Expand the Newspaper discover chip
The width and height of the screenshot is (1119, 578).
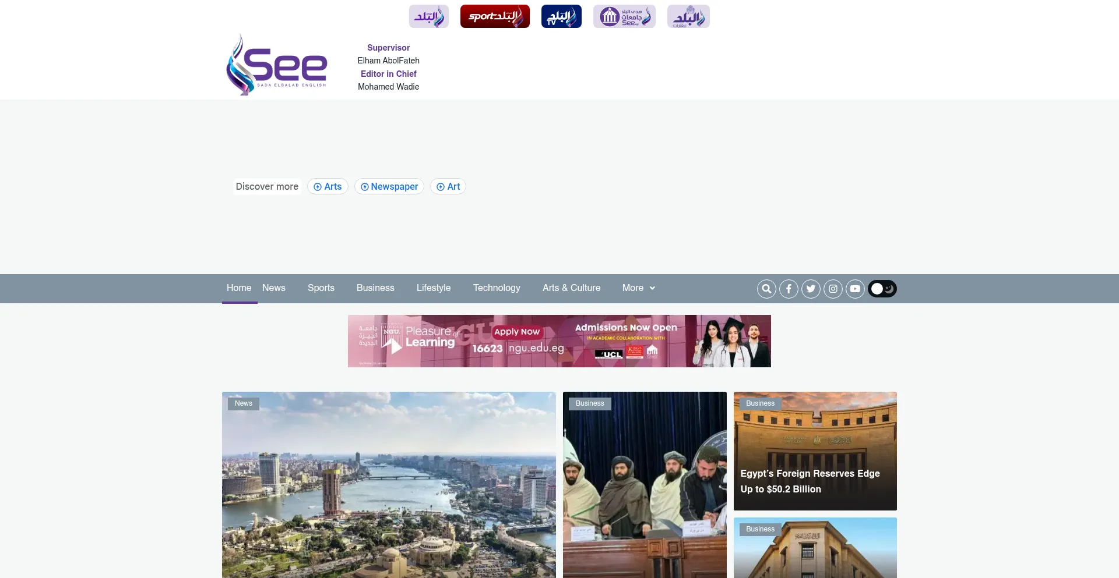389,187
